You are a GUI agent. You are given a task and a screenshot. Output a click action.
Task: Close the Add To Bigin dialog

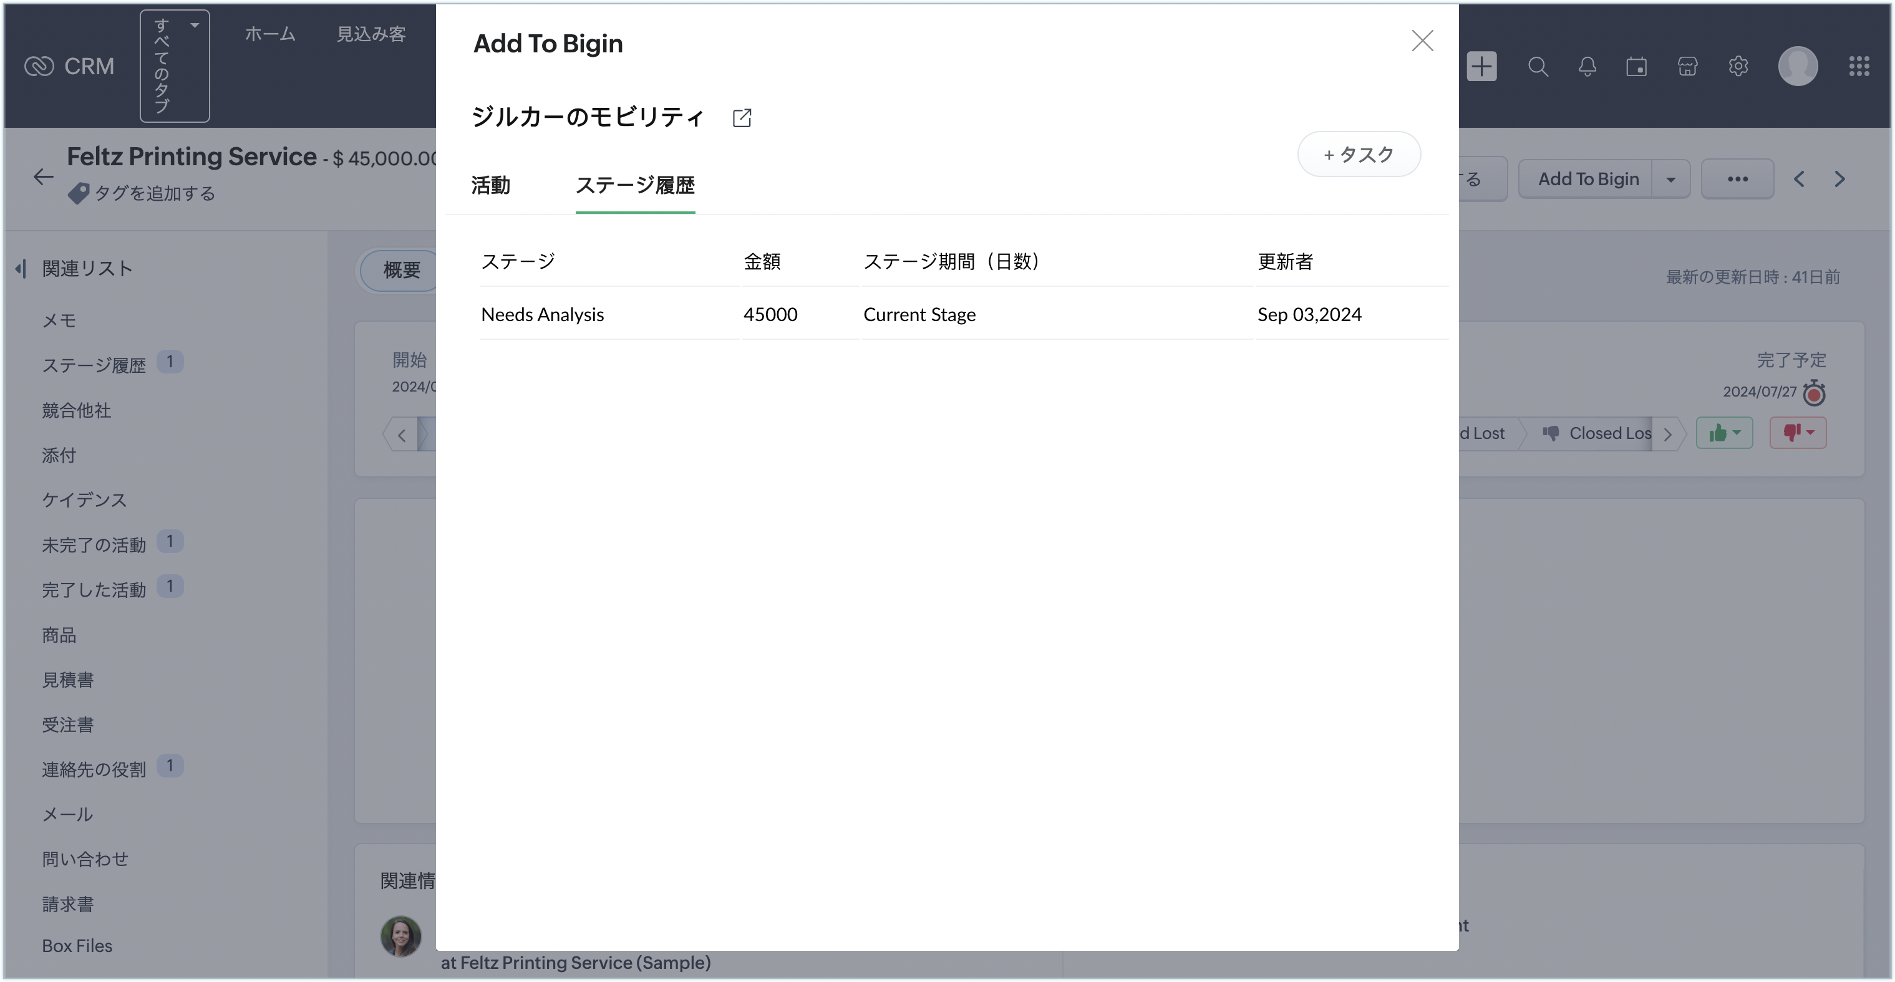[1422, 41]
